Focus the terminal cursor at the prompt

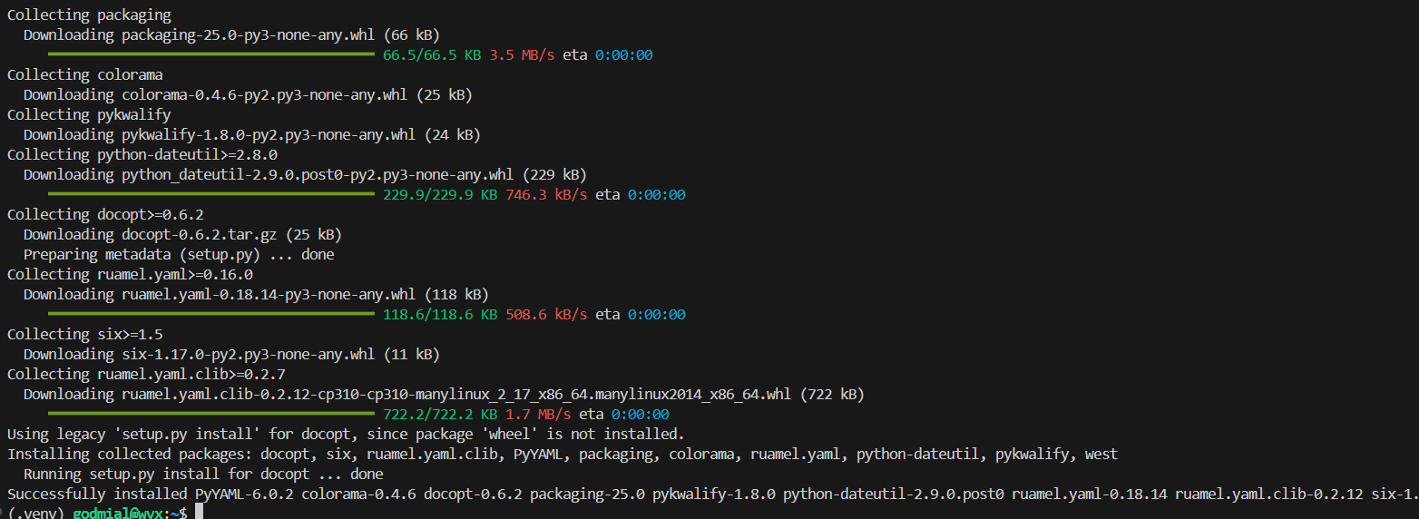200,514
